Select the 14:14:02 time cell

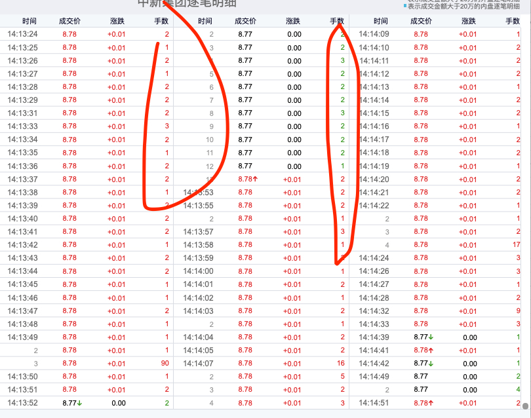tap(198, 298)
